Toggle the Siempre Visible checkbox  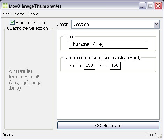[12, 22]
